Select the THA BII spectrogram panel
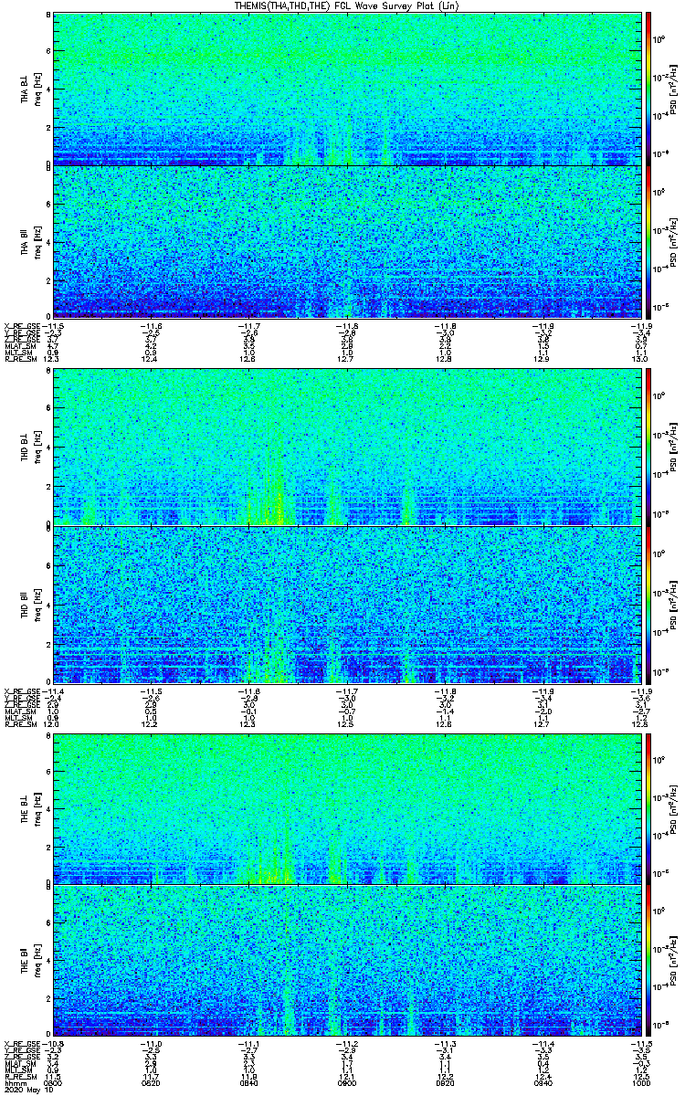The height and width of the screenshot is (1096, 685). 346,241
